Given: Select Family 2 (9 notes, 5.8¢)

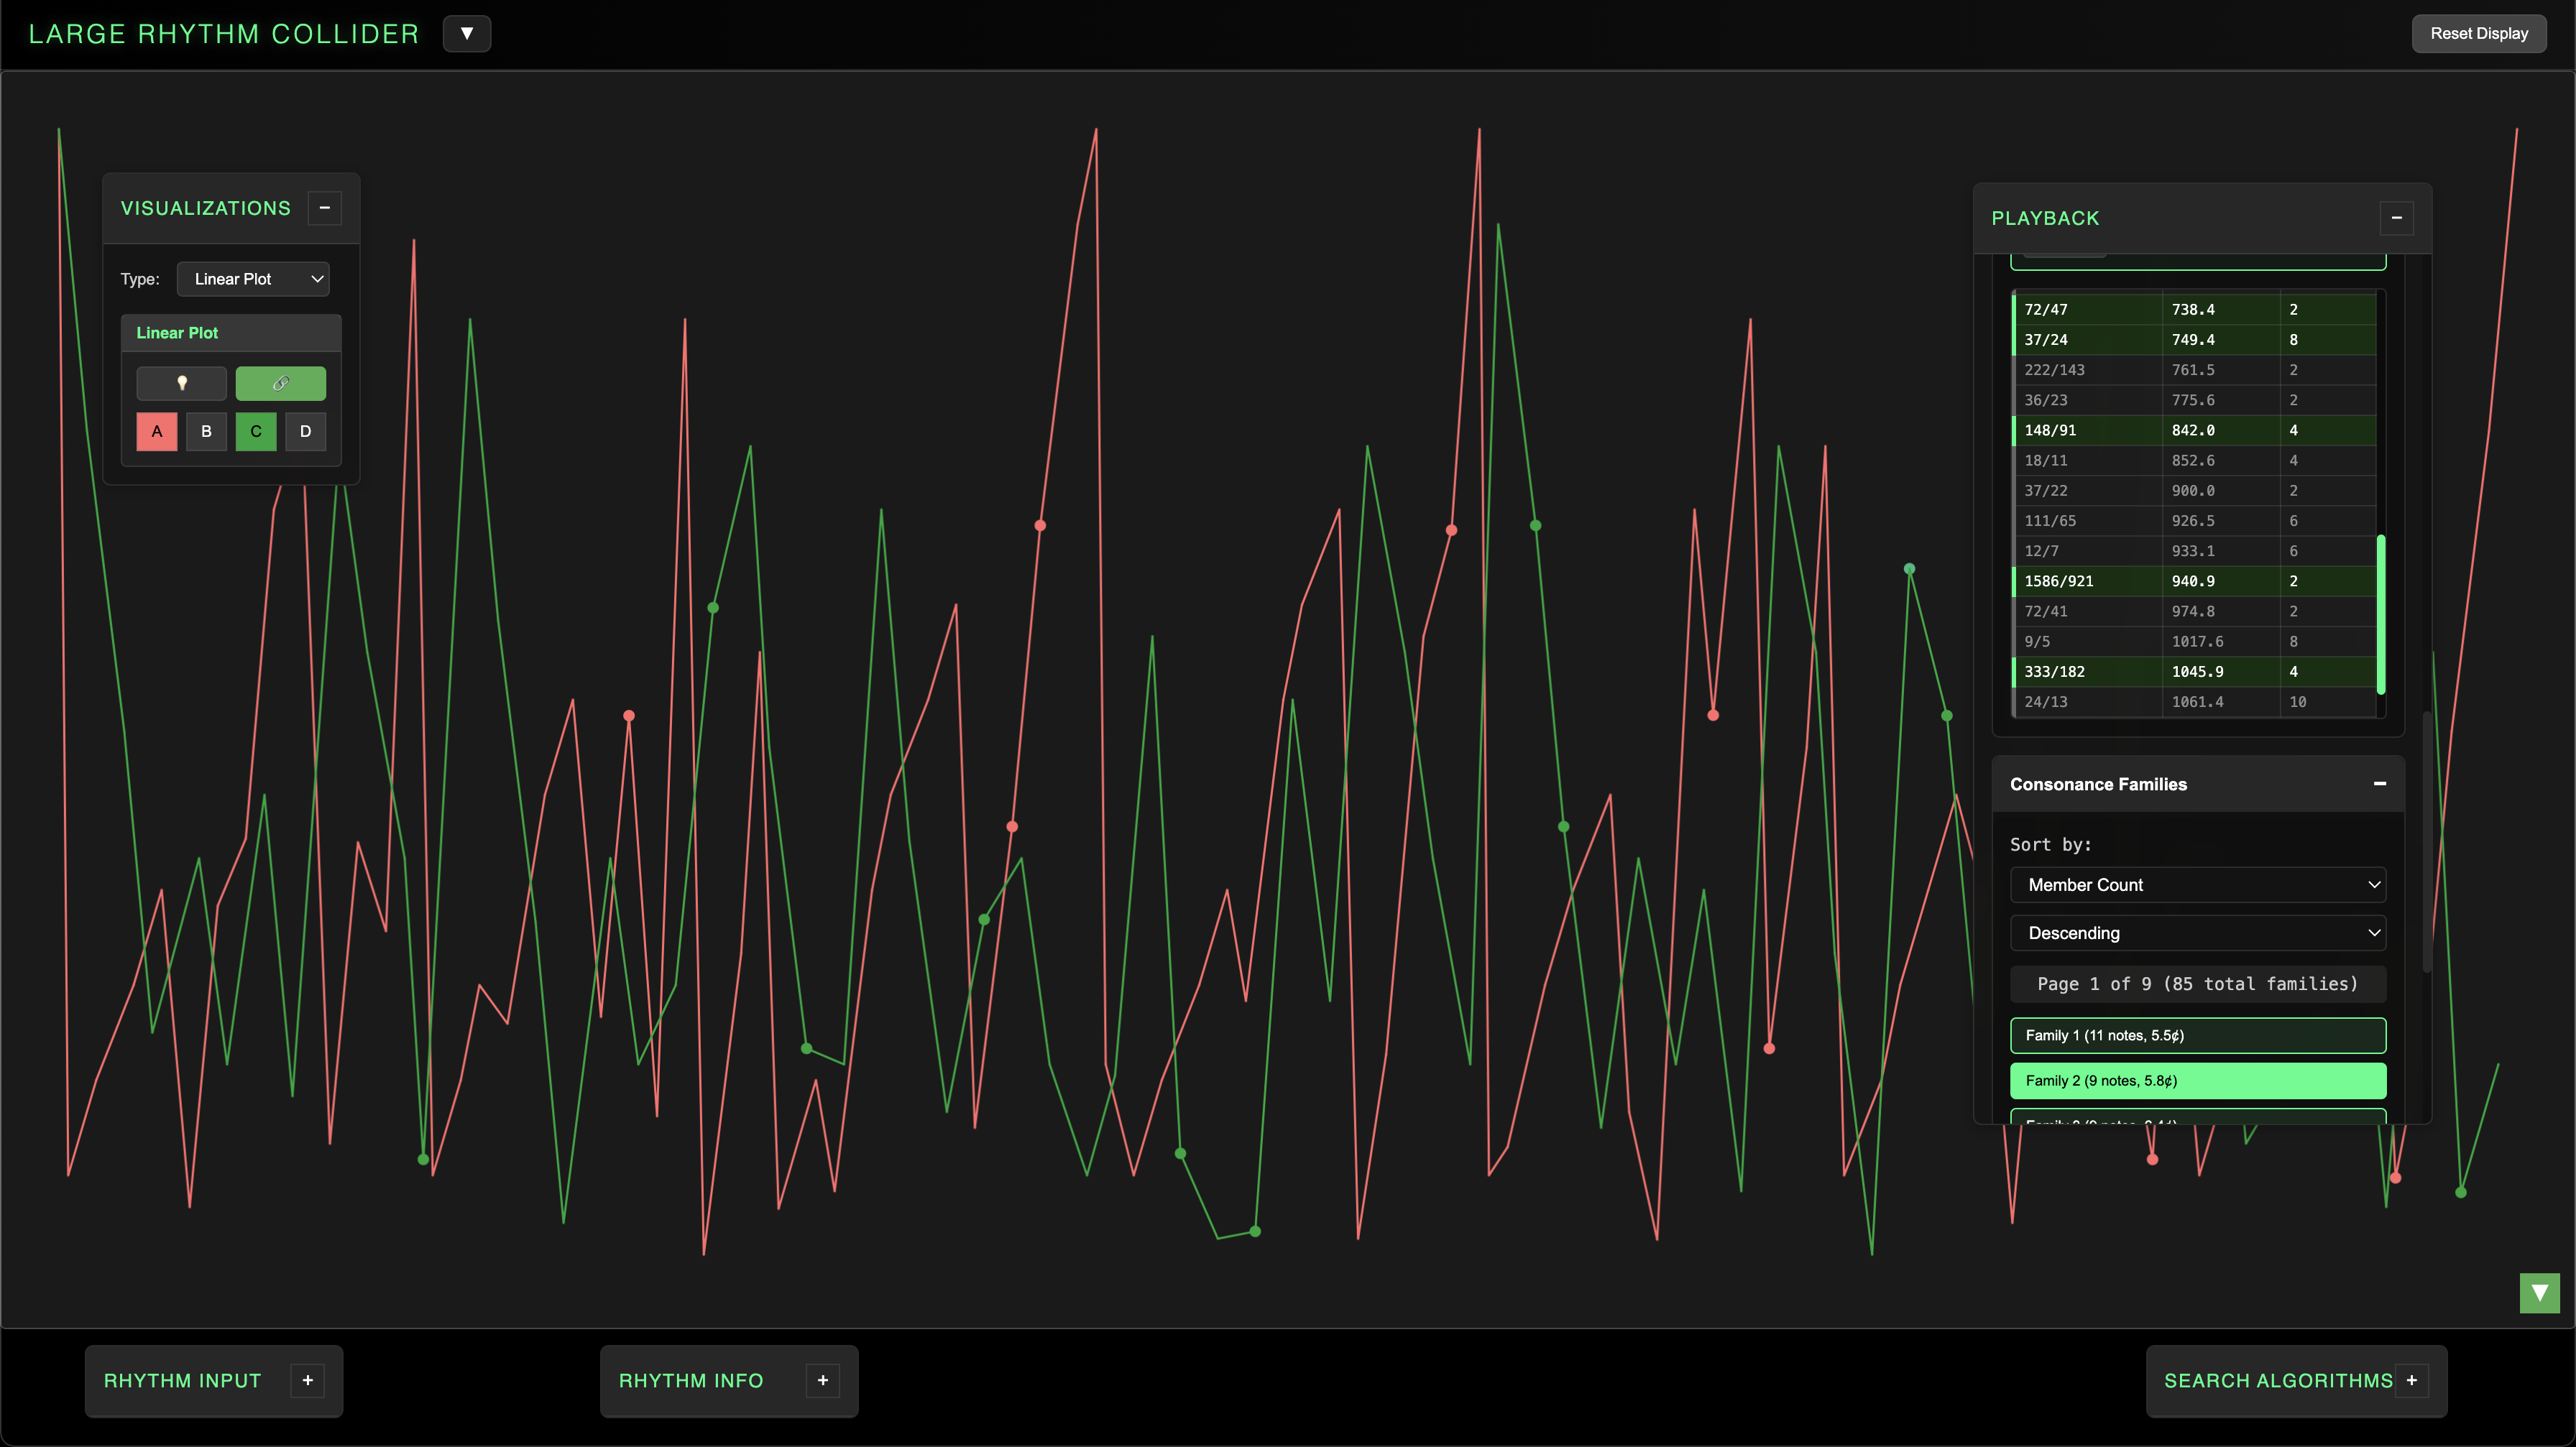Looking at the screenshot, I should [2197, 1081].
